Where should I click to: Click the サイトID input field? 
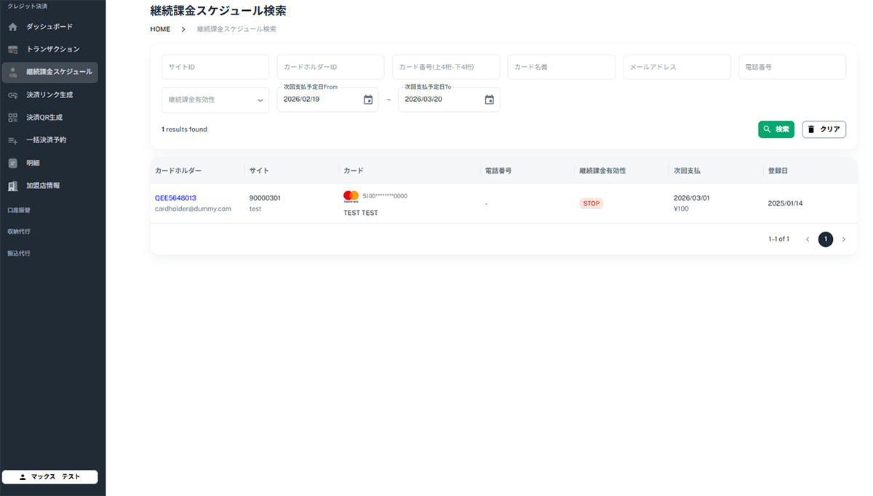click(215, 67)
